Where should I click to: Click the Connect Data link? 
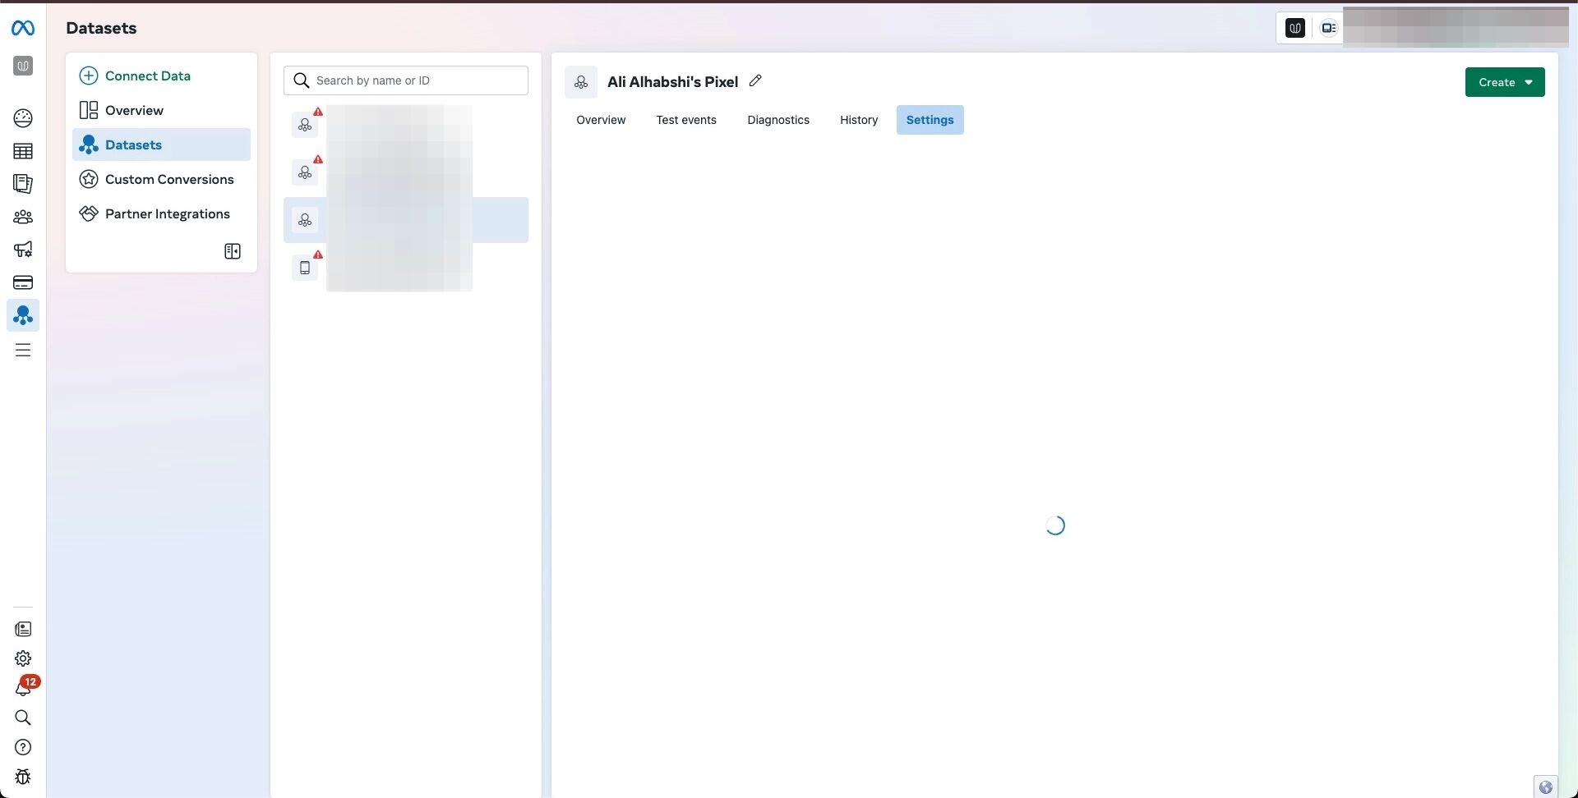[148, 76]
